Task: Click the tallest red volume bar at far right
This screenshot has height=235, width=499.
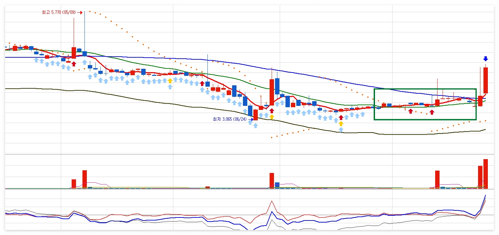Action: tap(485, 174)
